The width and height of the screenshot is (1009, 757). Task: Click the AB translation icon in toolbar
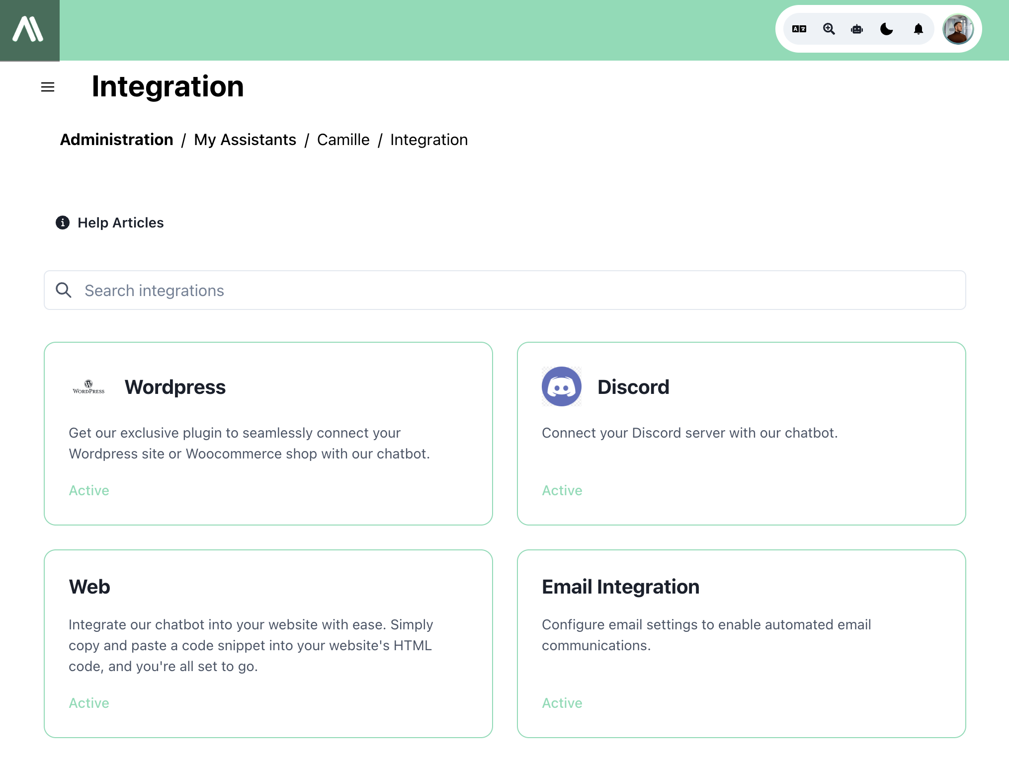798,29
